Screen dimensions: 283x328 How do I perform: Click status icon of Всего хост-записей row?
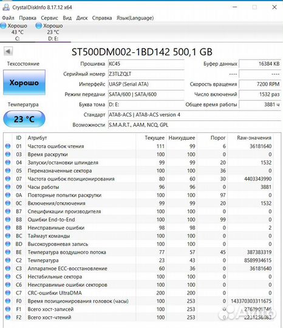[8, 309]
